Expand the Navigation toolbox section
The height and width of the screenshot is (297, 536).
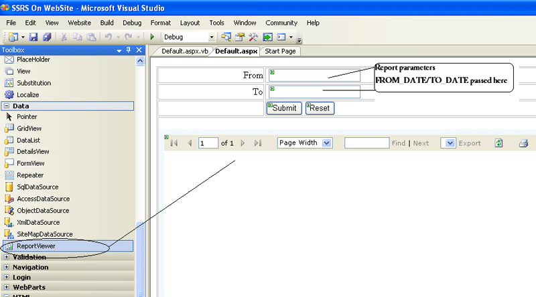(7, 267)
